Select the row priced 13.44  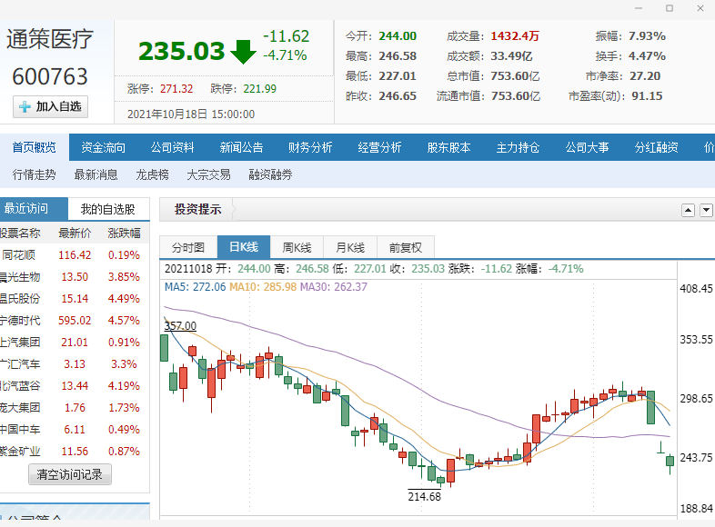click(75, 386)
